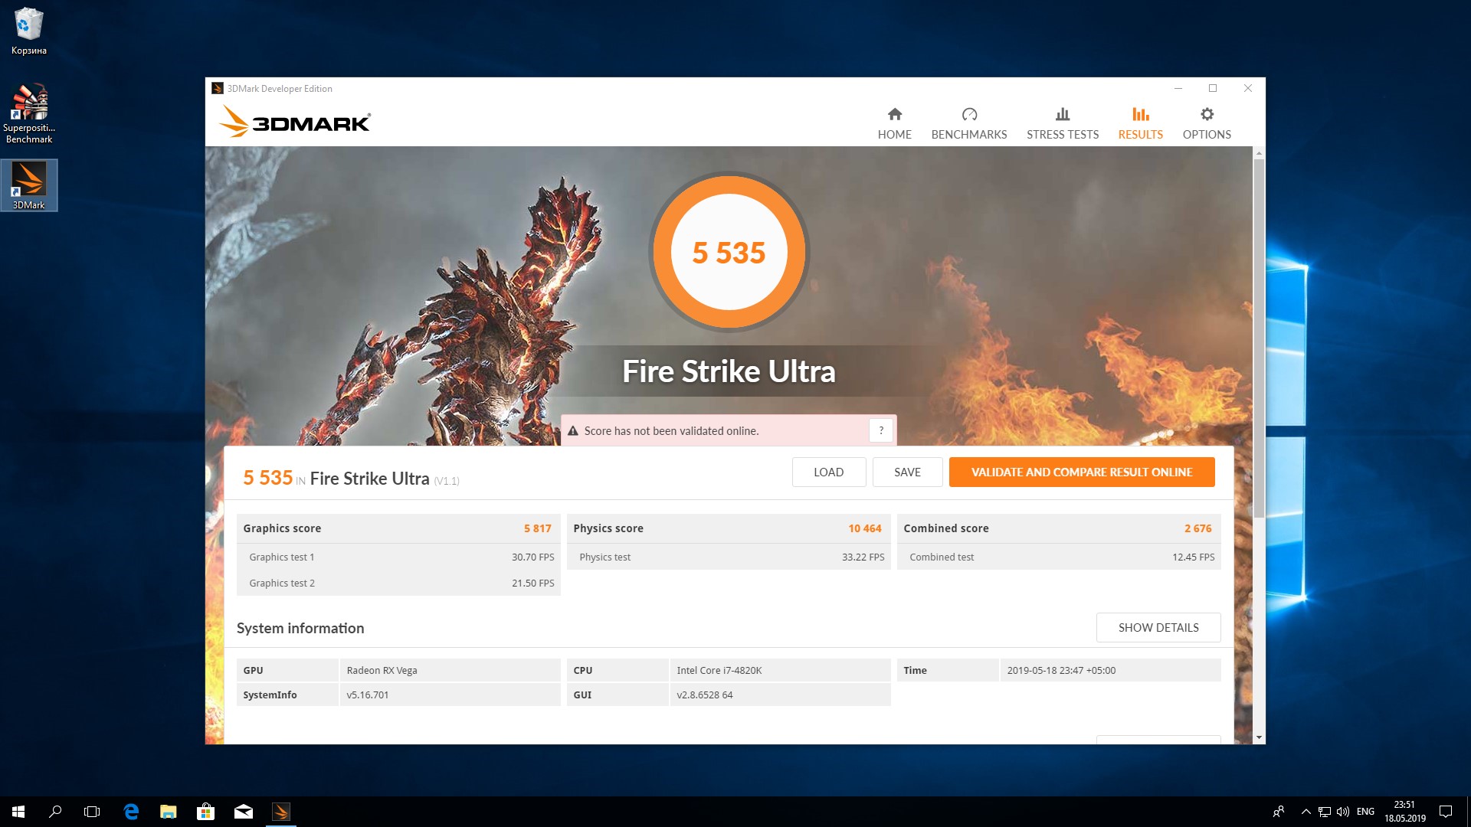Go to the BENCHMARKS gauge icon
This screenshot has width=1471, height=827.
tap(969, 115)
